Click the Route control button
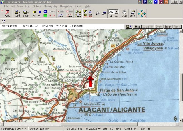 point(177,27)
